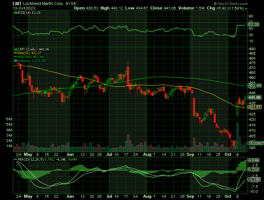The image size is (264, 200).
Task: Click the 441.06 last price tag on axis
Action: (255, 97)
